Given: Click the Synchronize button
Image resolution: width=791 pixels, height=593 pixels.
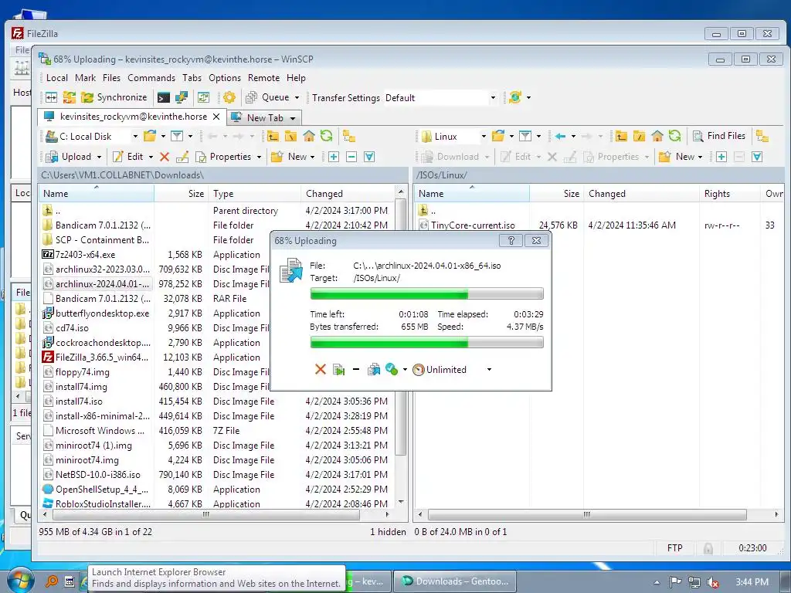Looking at the screenshot, I should click(115, 97).
